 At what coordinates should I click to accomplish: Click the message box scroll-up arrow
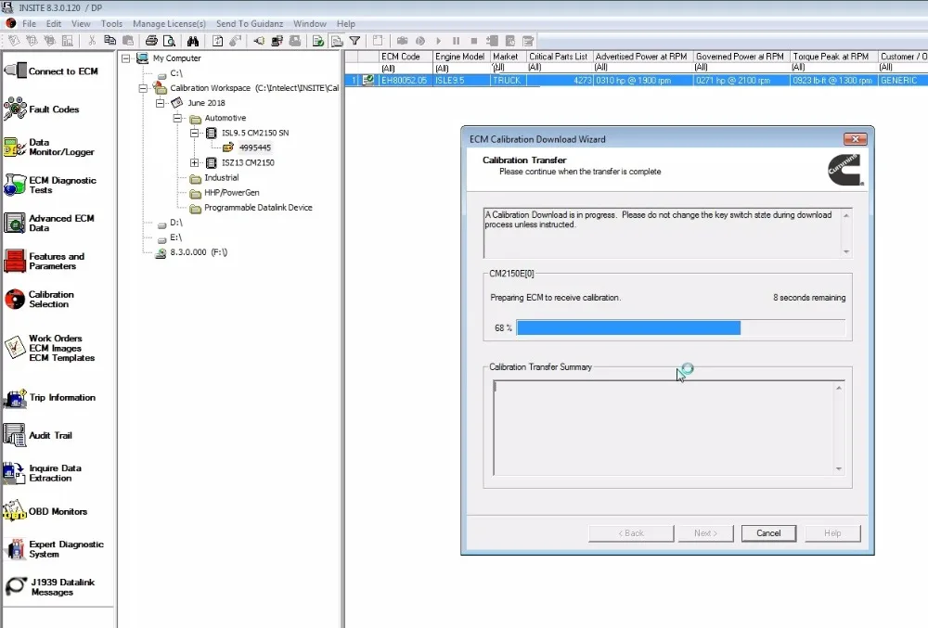click(x=846, y=216)
